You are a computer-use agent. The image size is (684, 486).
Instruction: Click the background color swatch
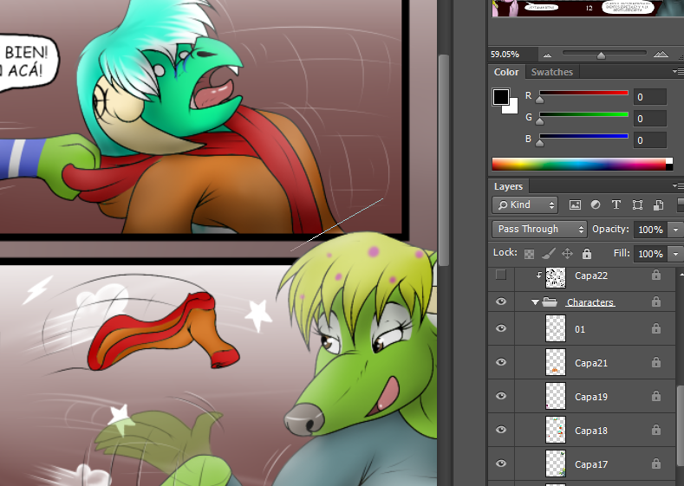(511, 107)
